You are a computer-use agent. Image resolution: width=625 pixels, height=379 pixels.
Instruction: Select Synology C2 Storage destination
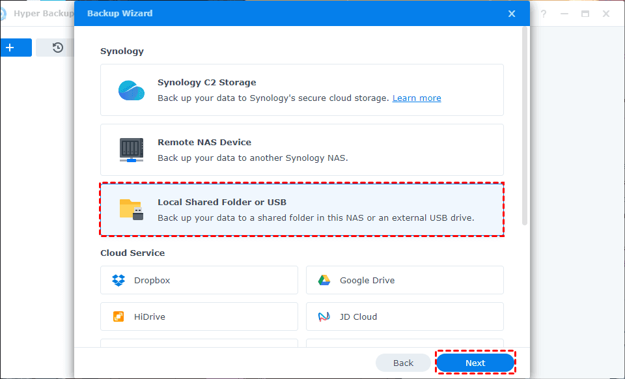pos(301,90)
